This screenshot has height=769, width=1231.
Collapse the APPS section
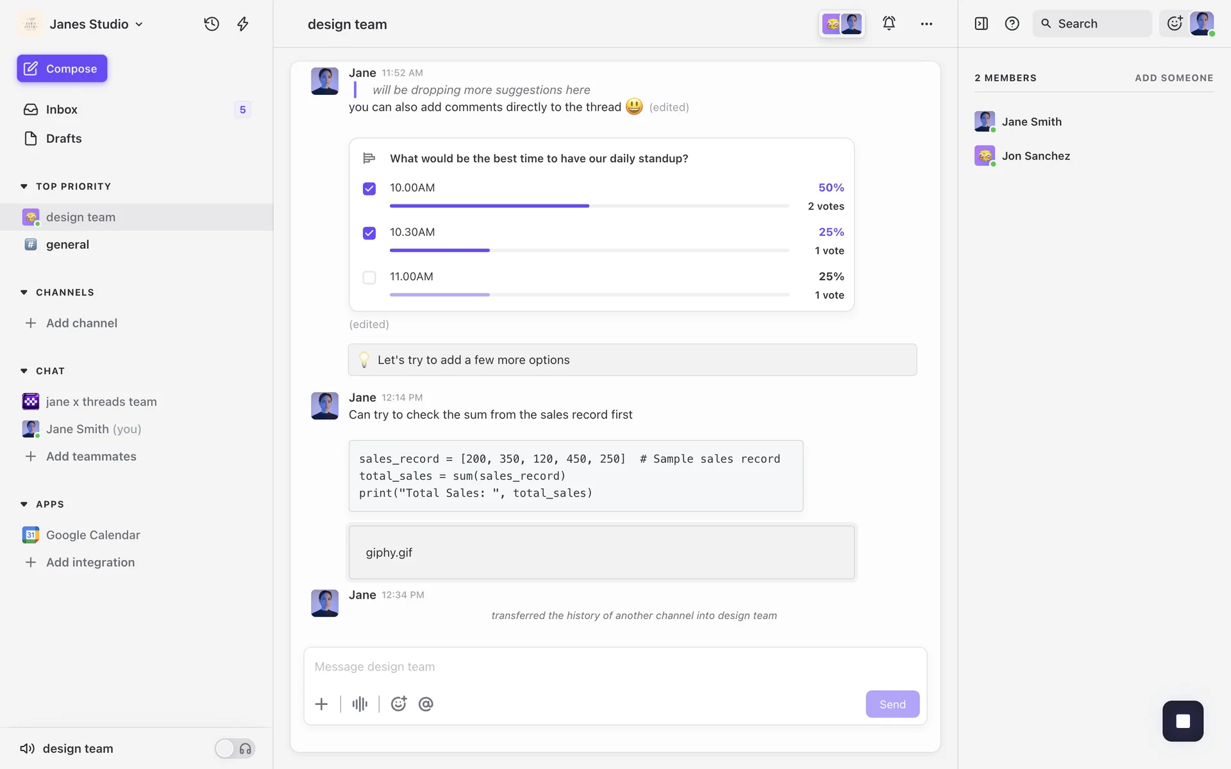[x=24, y=504]
